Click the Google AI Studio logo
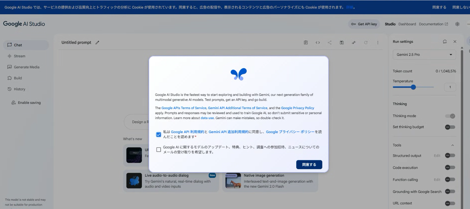470x209 pixels. tap(24, 24)
